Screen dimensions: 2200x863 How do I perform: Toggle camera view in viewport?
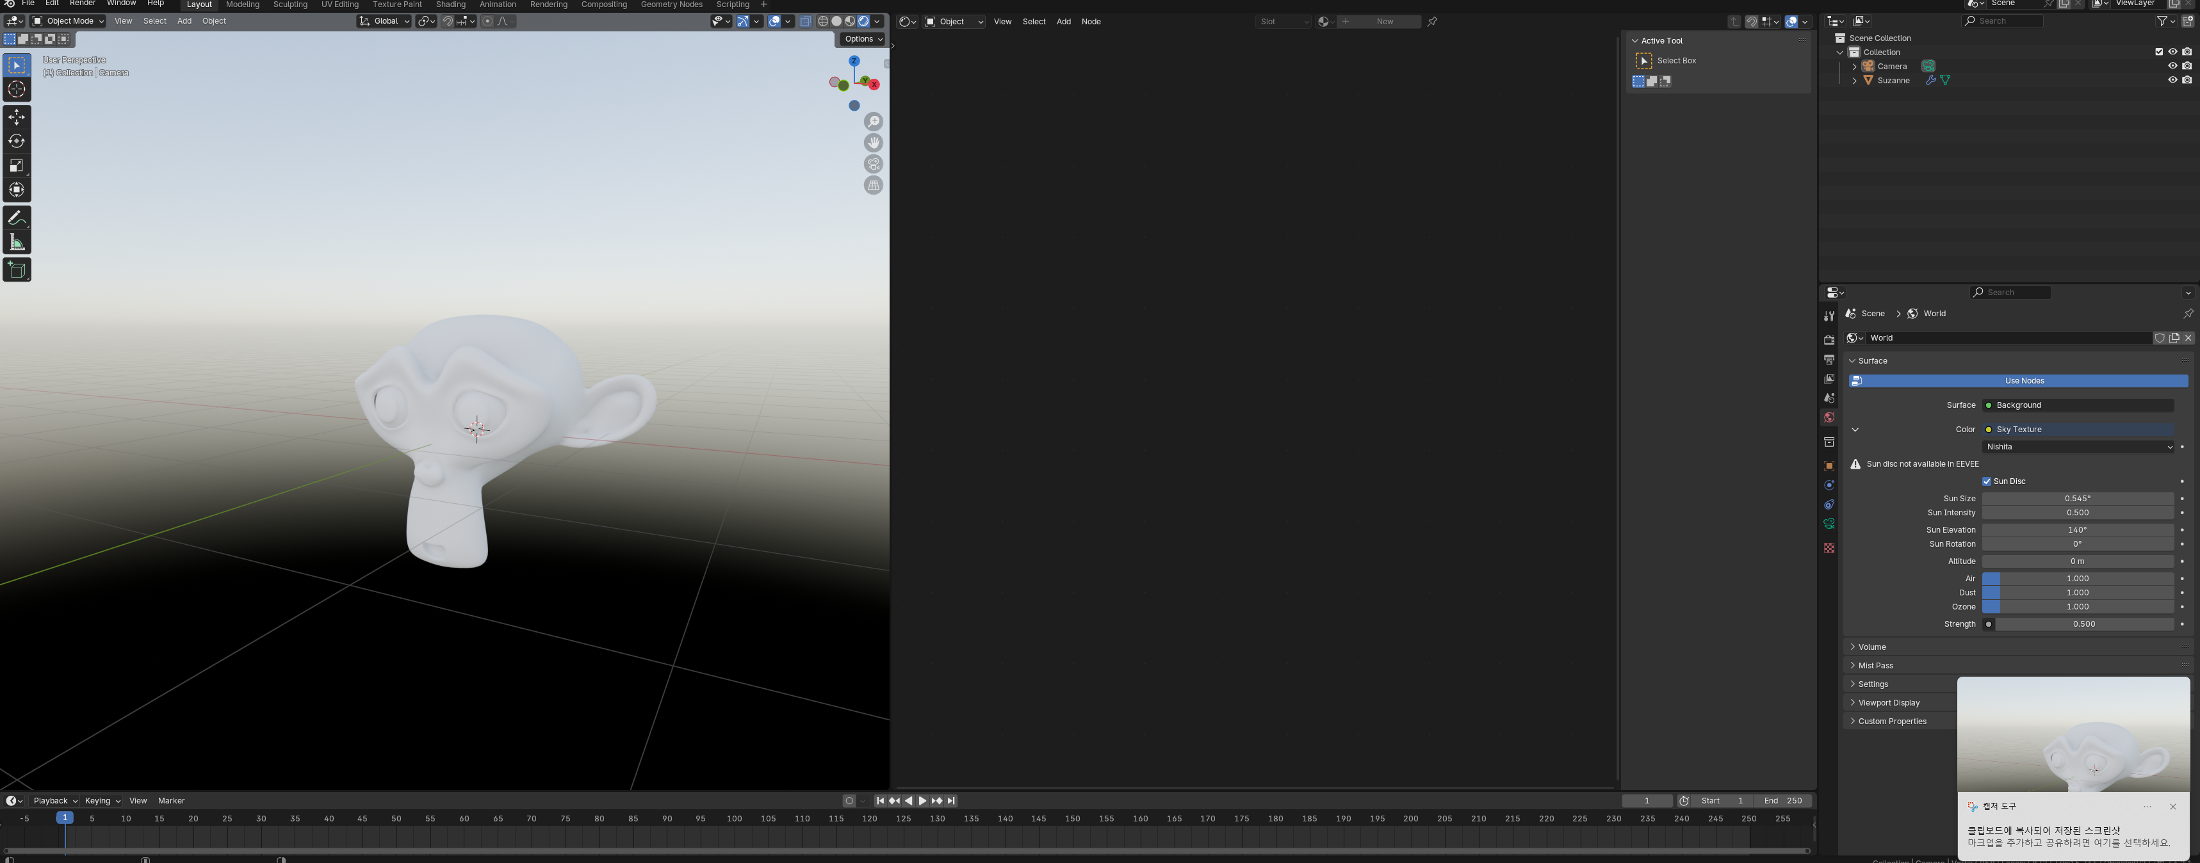873,164
